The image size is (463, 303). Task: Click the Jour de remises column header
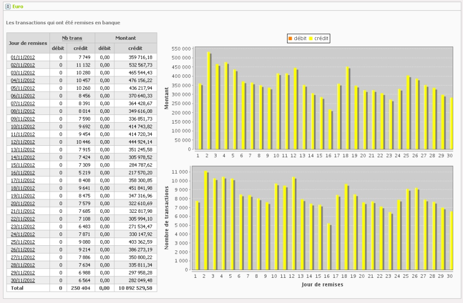(x=28, y=43)
